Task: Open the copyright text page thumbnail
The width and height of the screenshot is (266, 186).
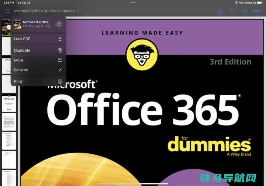Action: pyautogui.click(x=9, y=122)
